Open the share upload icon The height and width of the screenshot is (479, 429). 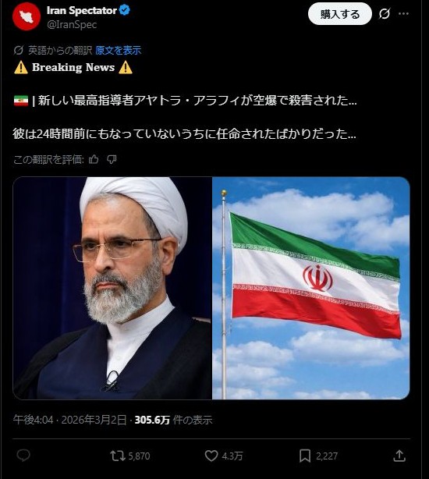tap(399, 456)
